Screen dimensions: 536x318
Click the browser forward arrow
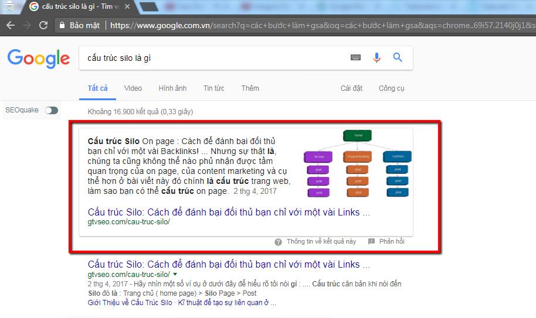click(27, 25)
